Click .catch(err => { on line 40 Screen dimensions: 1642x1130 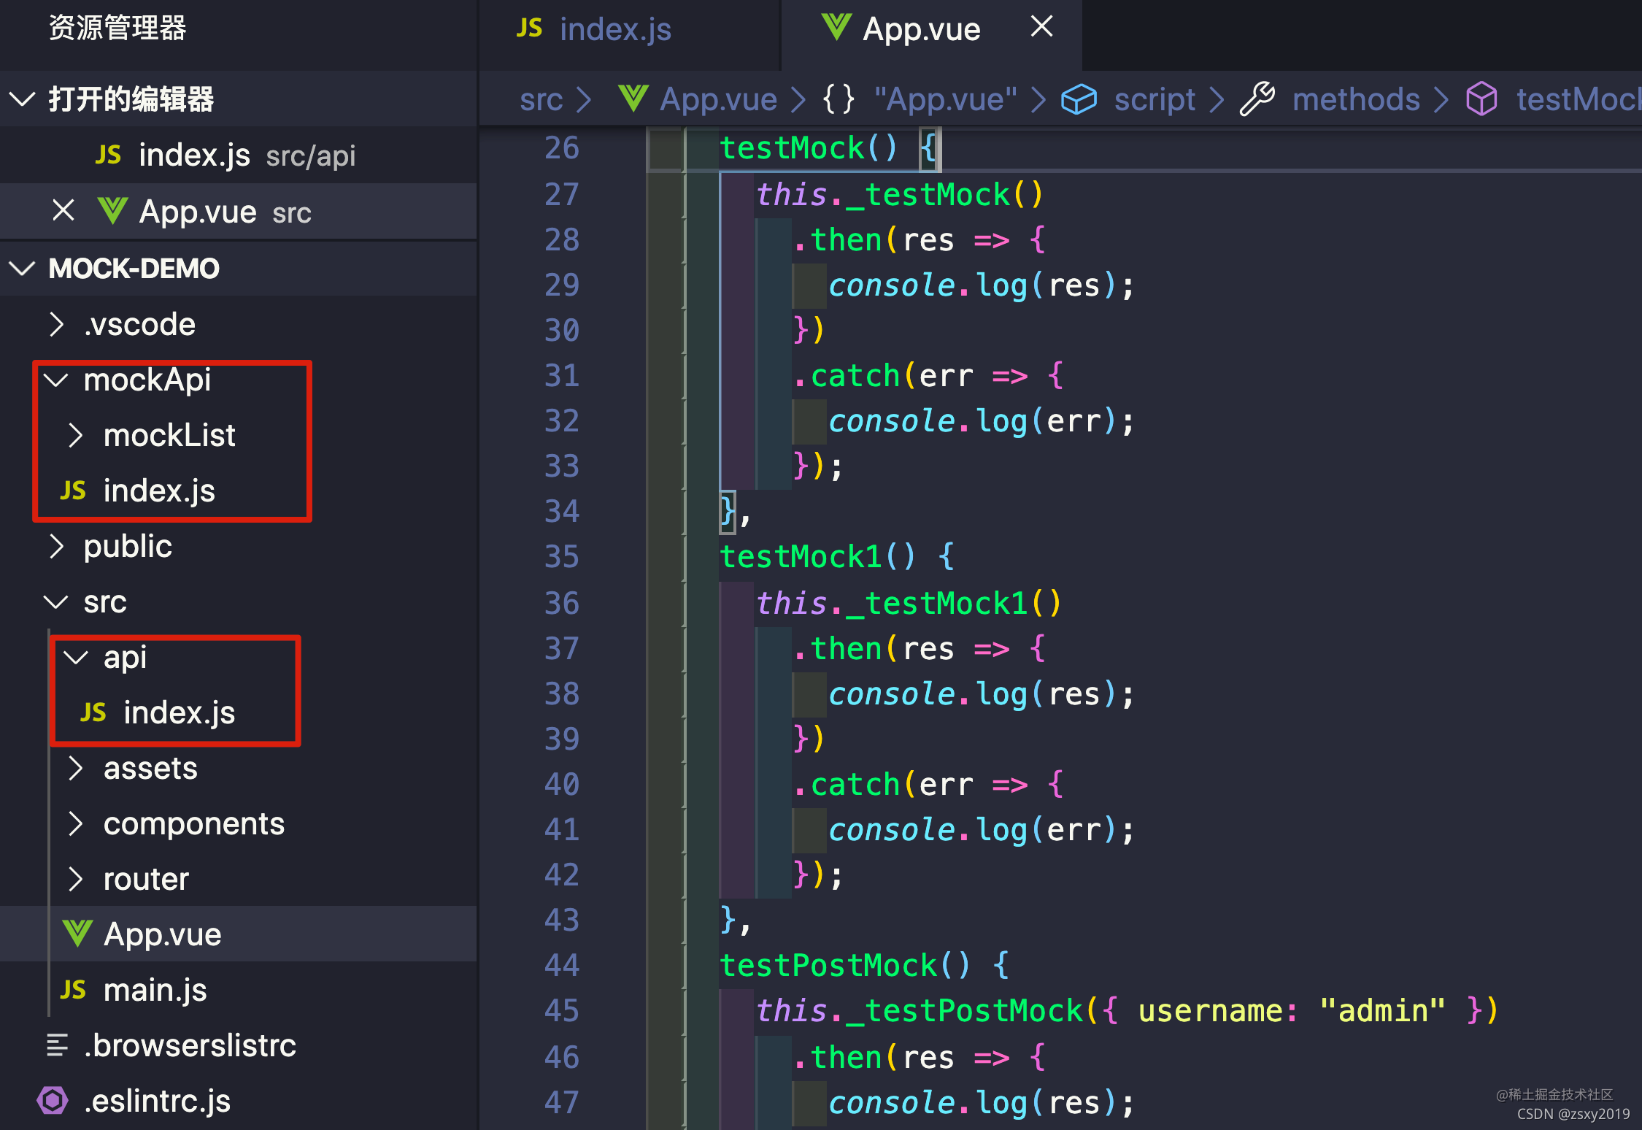tap(928, 785)
